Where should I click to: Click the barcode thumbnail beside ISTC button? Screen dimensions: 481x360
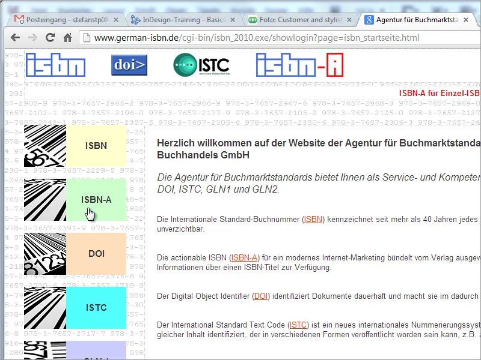pyautogui.click(x=45, y=308)
